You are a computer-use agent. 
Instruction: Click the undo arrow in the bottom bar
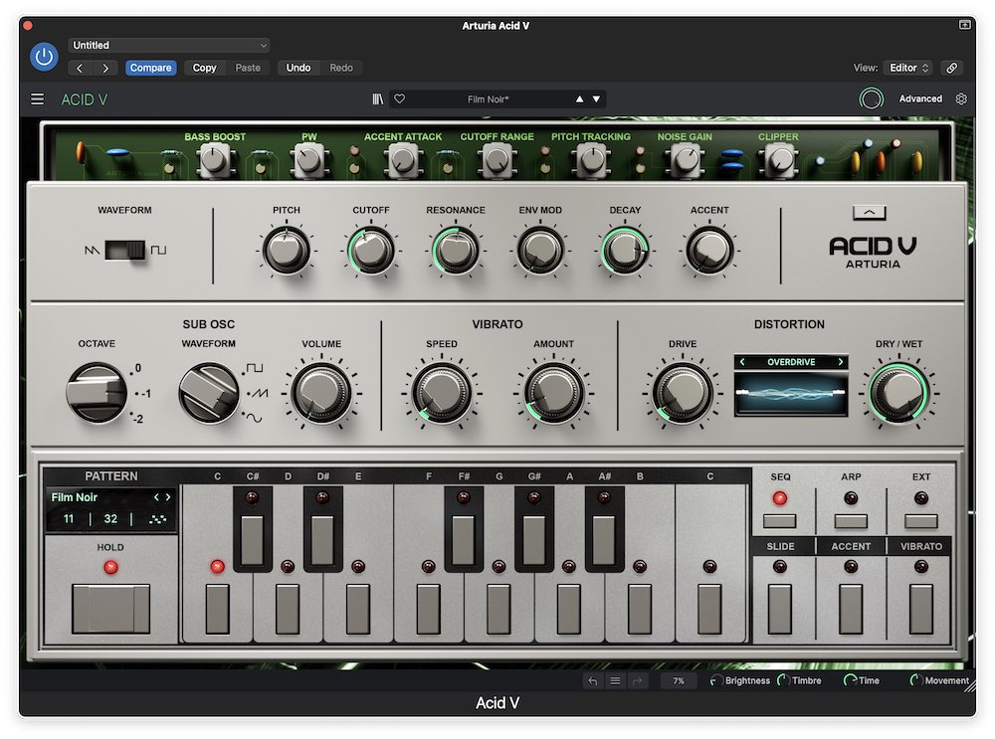pyautogui.click(x=593, y=680)
